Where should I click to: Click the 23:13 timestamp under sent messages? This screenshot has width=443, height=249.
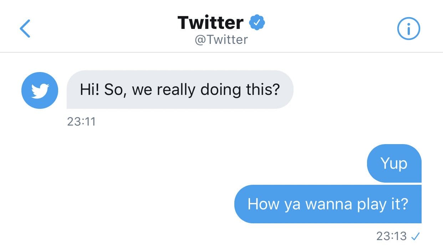coord(391,236)
